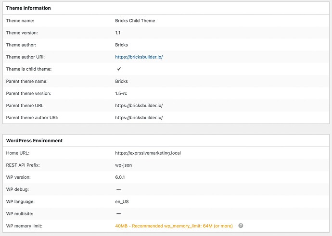Click the 'Home URL:' label
Viewport: 332px width, 236px height.
point(18,153)
